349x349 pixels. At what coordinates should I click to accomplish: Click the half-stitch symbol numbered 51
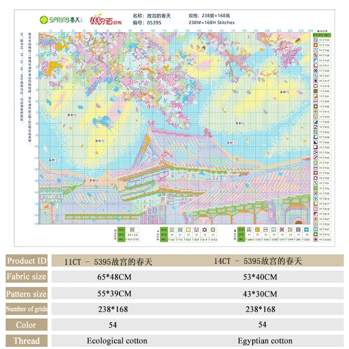click(x=180, y=230)
